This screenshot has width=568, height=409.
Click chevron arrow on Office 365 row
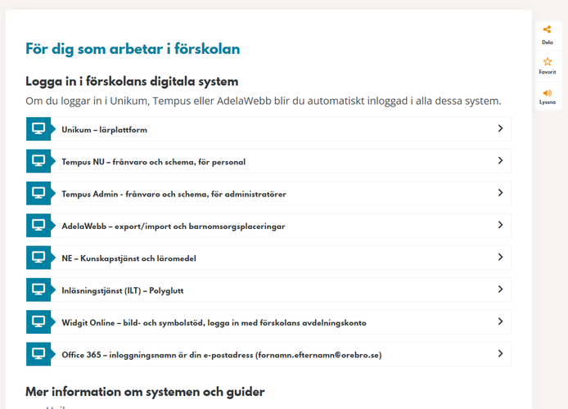pyautogui.click(x=500, y=353)
